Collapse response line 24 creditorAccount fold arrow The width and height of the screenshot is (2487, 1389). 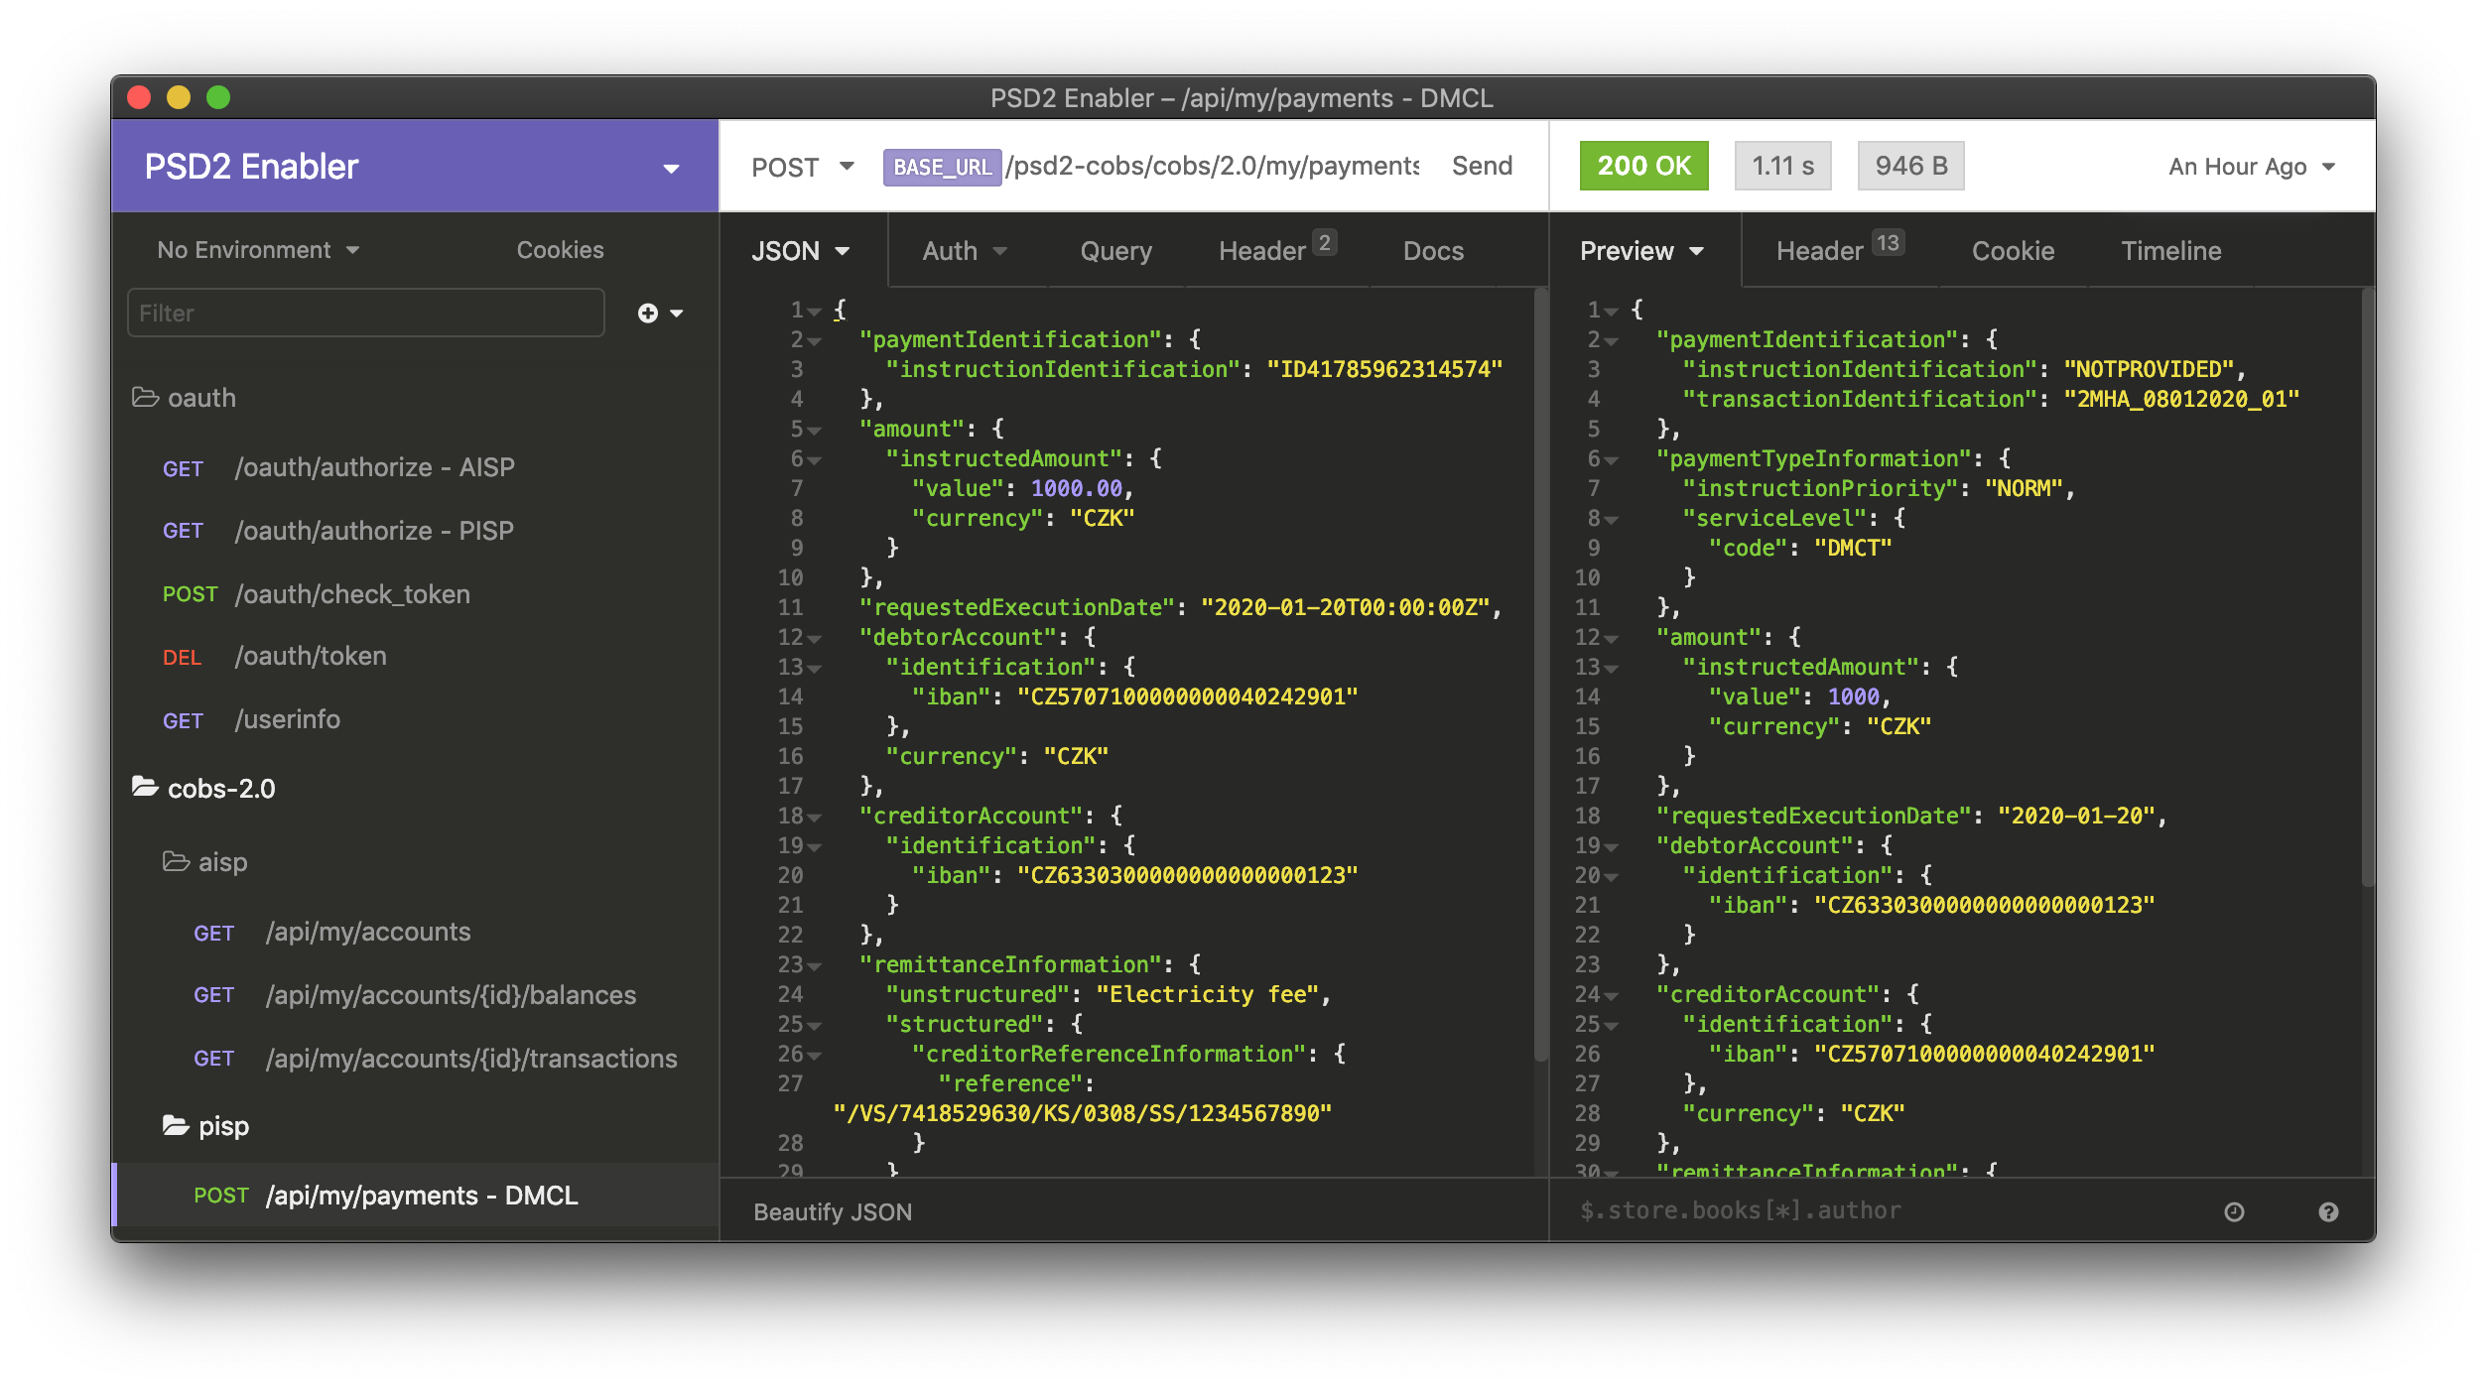pos(1612,996)
